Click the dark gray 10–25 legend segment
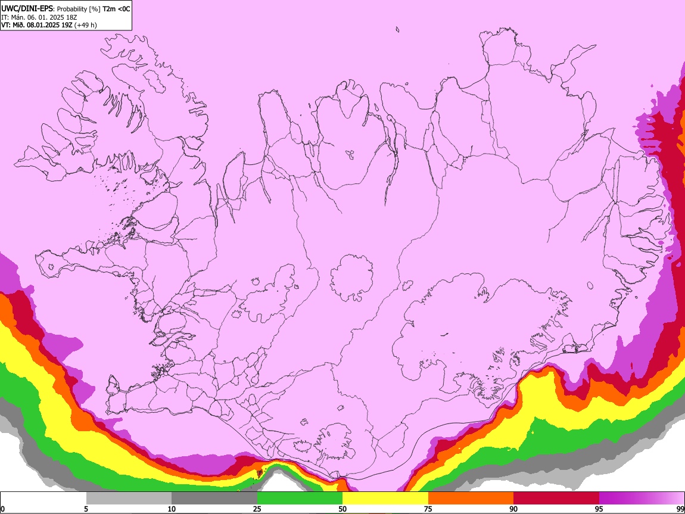Viewport: 685px width, 514px height. point(214,499)
